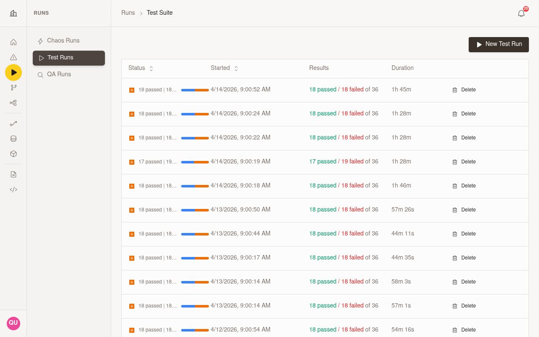Open the database icon in sidebar
The image size is (539, 337).
[13, 139]
